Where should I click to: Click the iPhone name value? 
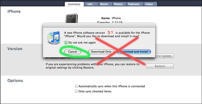coord(116,18)
